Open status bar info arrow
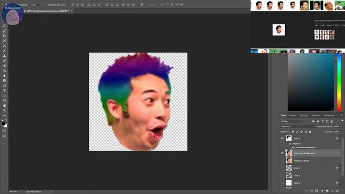 point(51,192)
